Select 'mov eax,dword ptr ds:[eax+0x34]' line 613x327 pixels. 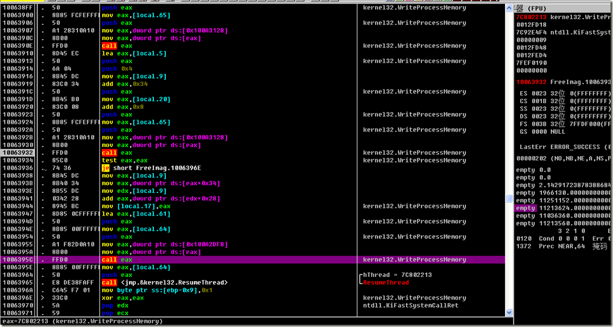click(160, 183)
